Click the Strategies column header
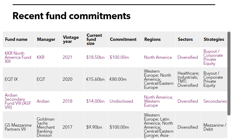 214,39
